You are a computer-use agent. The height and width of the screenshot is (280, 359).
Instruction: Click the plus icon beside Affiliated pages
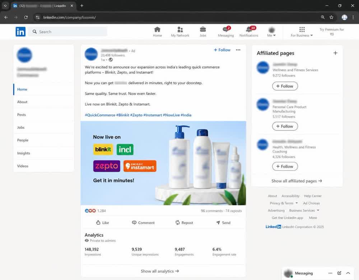[x=335, y=53]
